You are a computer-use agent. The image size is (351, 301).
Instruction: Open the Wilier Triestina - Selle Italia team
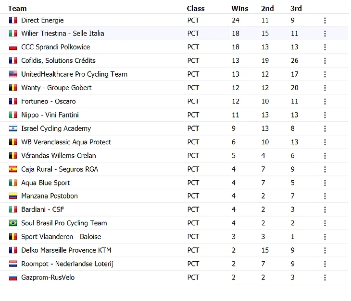coord(63,34)
